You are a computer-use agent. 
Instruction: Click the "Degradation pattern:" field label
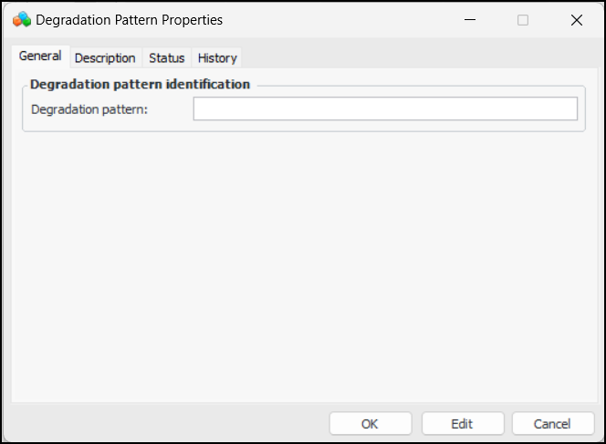(x=89, y=109)
